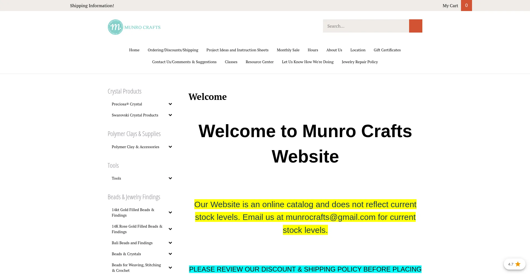Open Ordering/Discounts/Shipping menu item
This screenshot has height=274, width=530.
pyautogui.click(x=173, y=50)
